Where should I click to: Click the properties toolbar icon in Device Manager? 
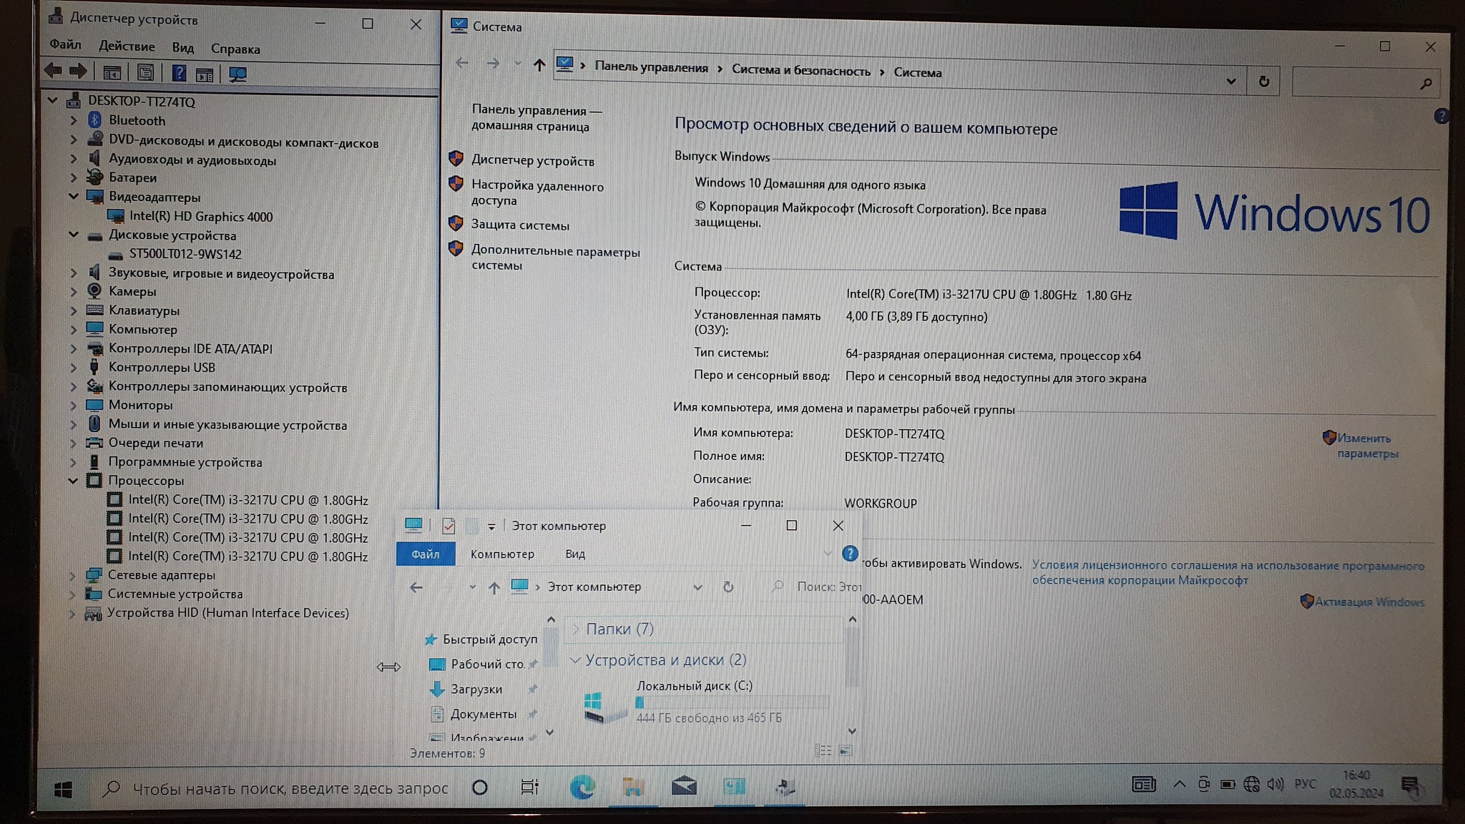[145, 73]
